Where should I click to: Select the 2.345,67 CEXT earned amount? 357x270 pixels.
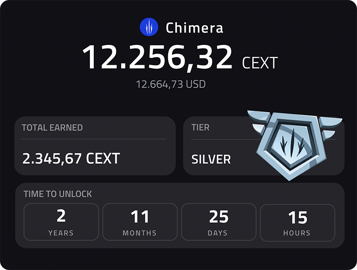click(x=71, y=159)
